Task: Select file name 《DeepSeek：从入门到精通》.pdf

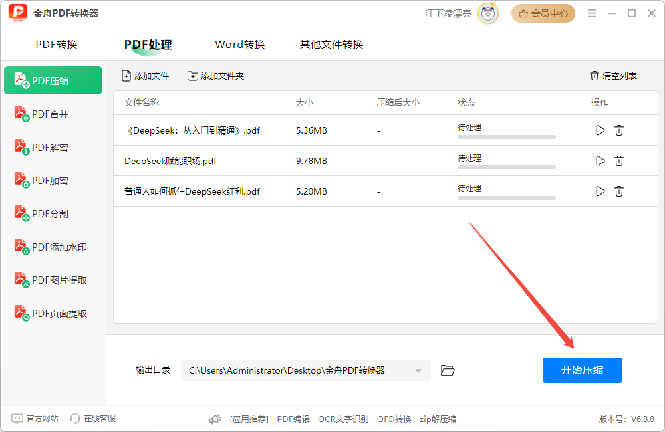Action: point(192,130)
